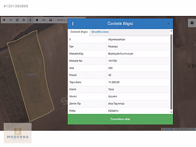This screenshot has height=147, width=196.
Task: Click the dialog vertical scrollbar thumb
Action: 171,72
